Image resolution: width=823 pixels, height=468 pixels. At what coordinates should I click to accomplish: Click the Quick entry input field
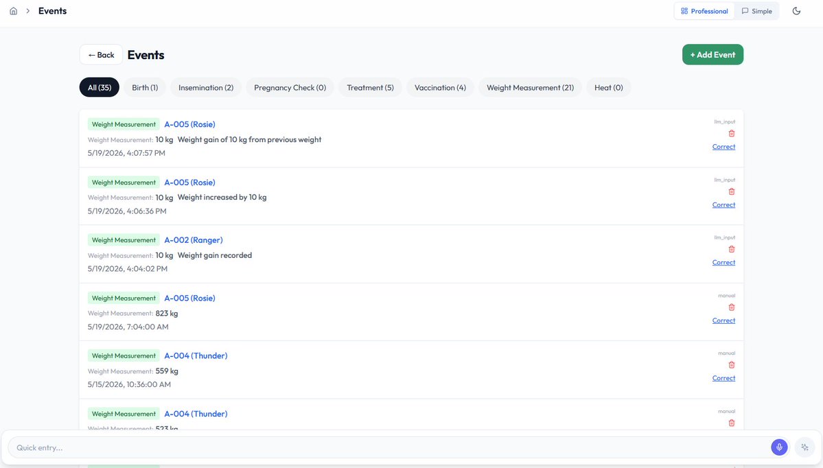coord(389,447)
